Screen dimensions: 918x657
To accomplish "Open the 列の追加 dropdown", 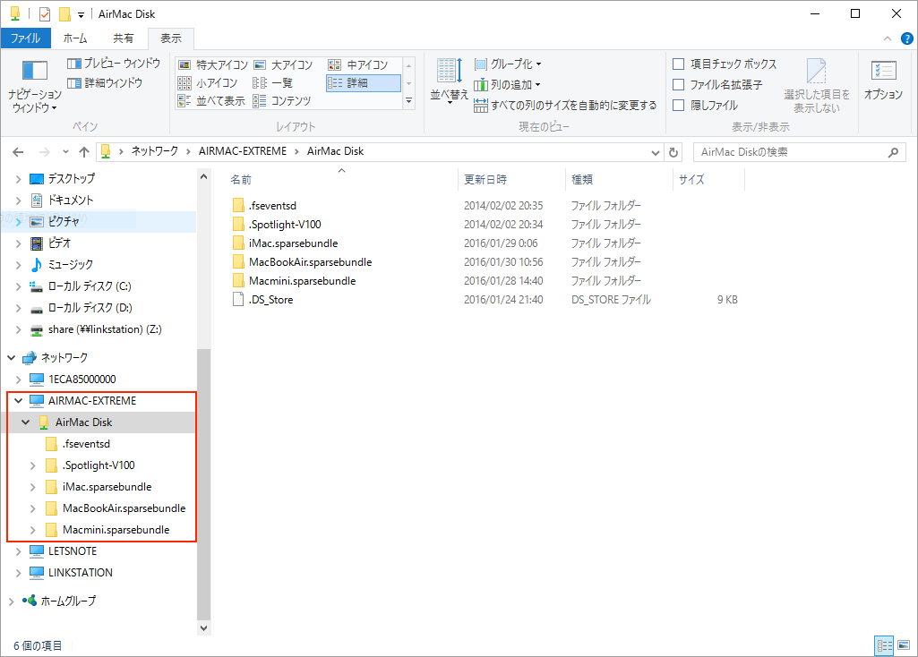I will coord(507,85).
